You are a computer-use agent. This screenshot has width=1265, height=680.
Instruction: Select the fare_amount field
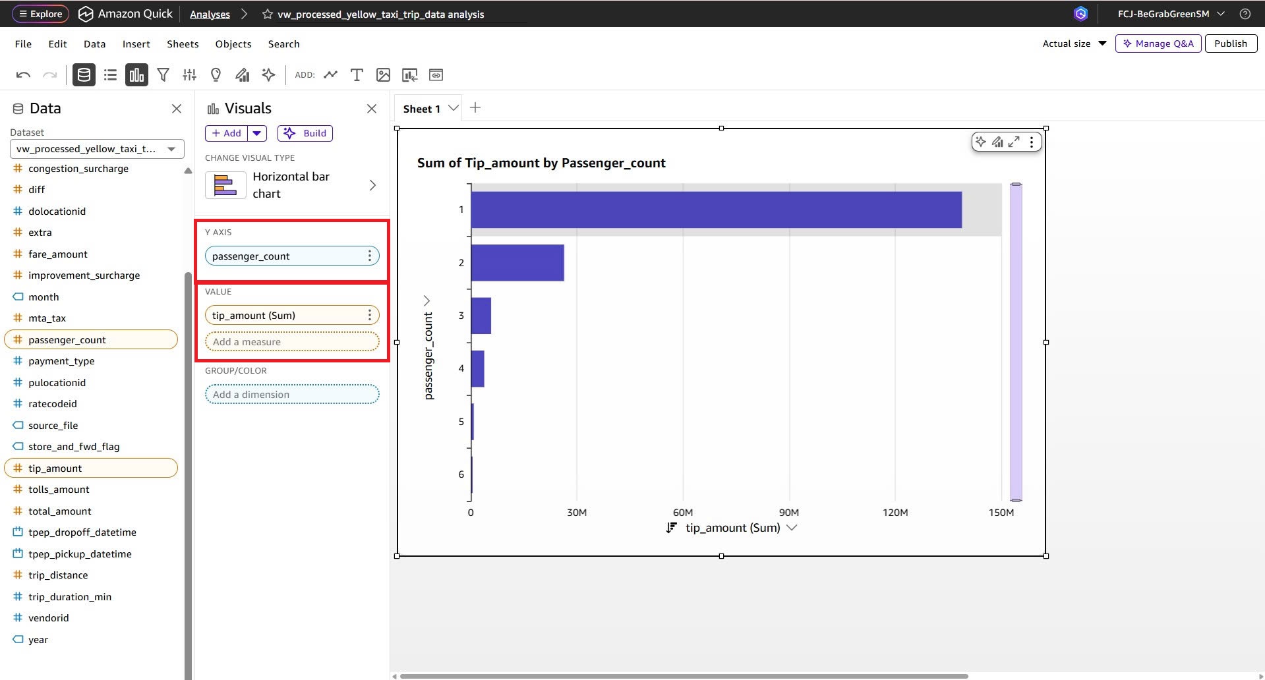[57, 254]
